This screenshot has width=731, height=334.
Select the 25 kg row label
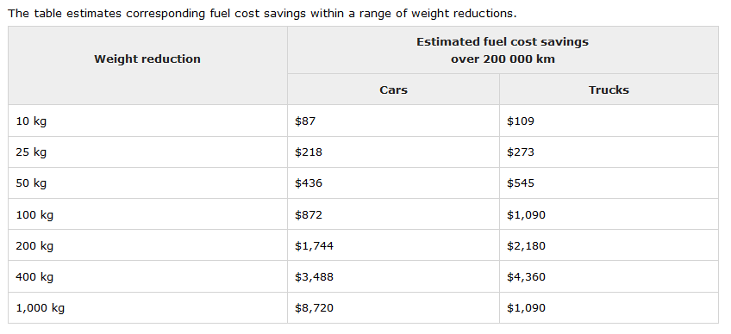click(x=31, y=152)
